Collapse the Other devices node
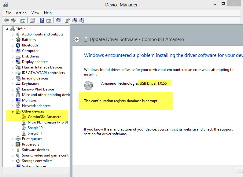This screenshot has width=243, height=177. point(13,112)
